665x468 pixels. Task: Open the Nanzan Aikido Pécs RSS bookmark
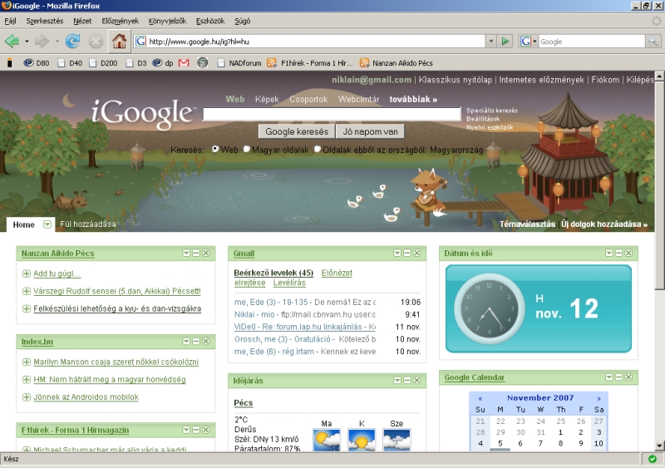click(x=397, y=63)
